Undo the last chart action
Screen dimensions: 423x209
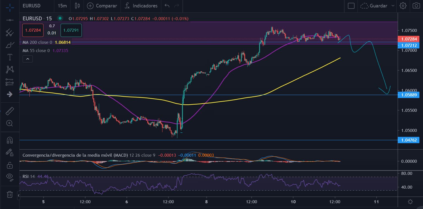(x=167, y=6)
